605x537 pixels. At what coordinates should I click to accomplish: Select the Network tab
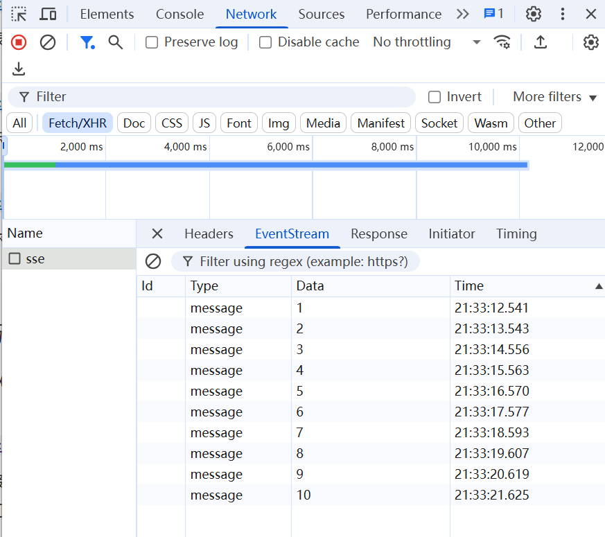pyautogui.click(x=251, y=15)
